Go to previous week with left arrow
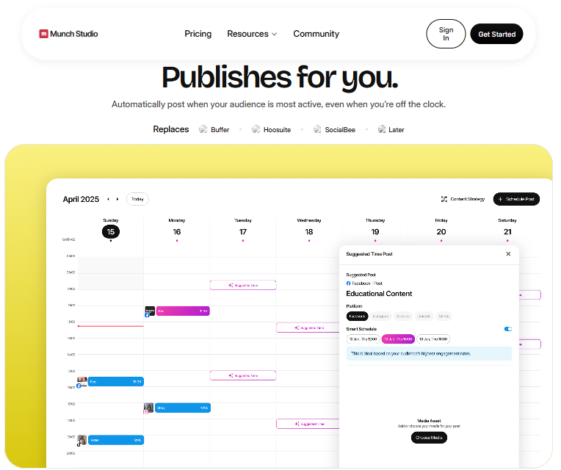561x470 pixels. pyautogui.click(x=109, y=199)
